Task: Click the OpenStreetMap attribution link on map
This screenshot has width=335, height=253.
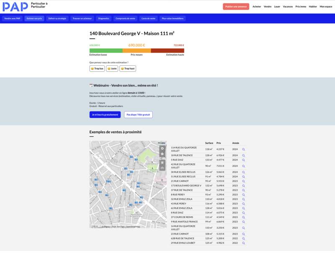Action: coord(133,227)
